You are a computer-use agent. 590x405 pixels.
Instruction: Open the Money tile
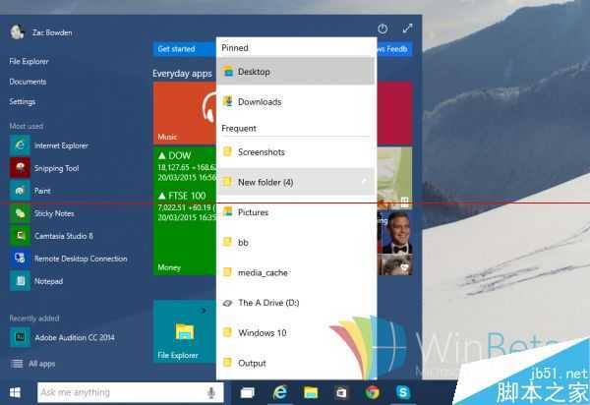[x=185, y=211]
